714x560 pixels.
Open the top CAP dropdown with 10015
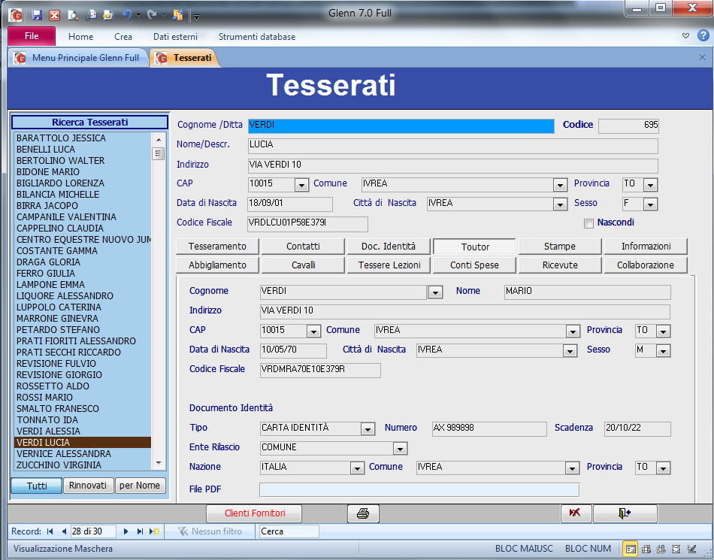coord(301,185)
